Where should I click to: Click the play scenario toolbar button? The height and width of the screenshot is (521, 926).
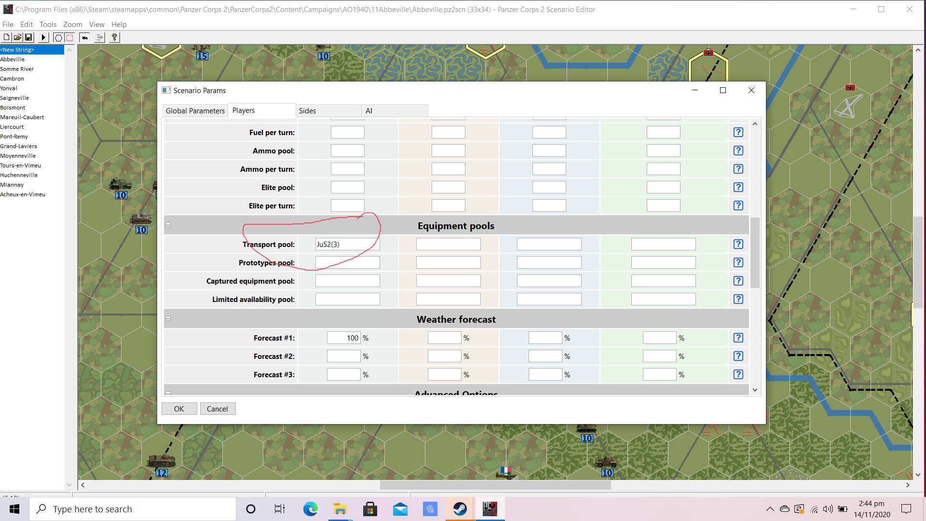pyautogui.click(x=43, y=37)
